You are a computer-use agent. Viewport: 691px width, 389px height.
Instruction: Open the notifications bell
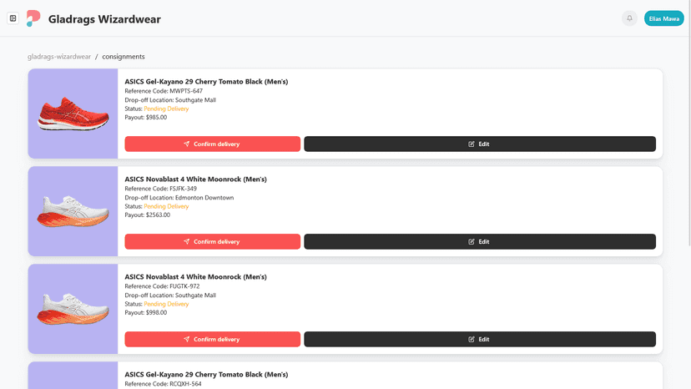pos(629,18)
